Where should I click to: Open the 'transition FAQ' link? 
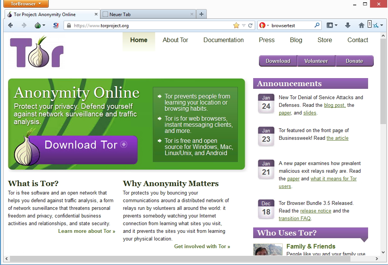pyautogui.click(x=295, y=219)
